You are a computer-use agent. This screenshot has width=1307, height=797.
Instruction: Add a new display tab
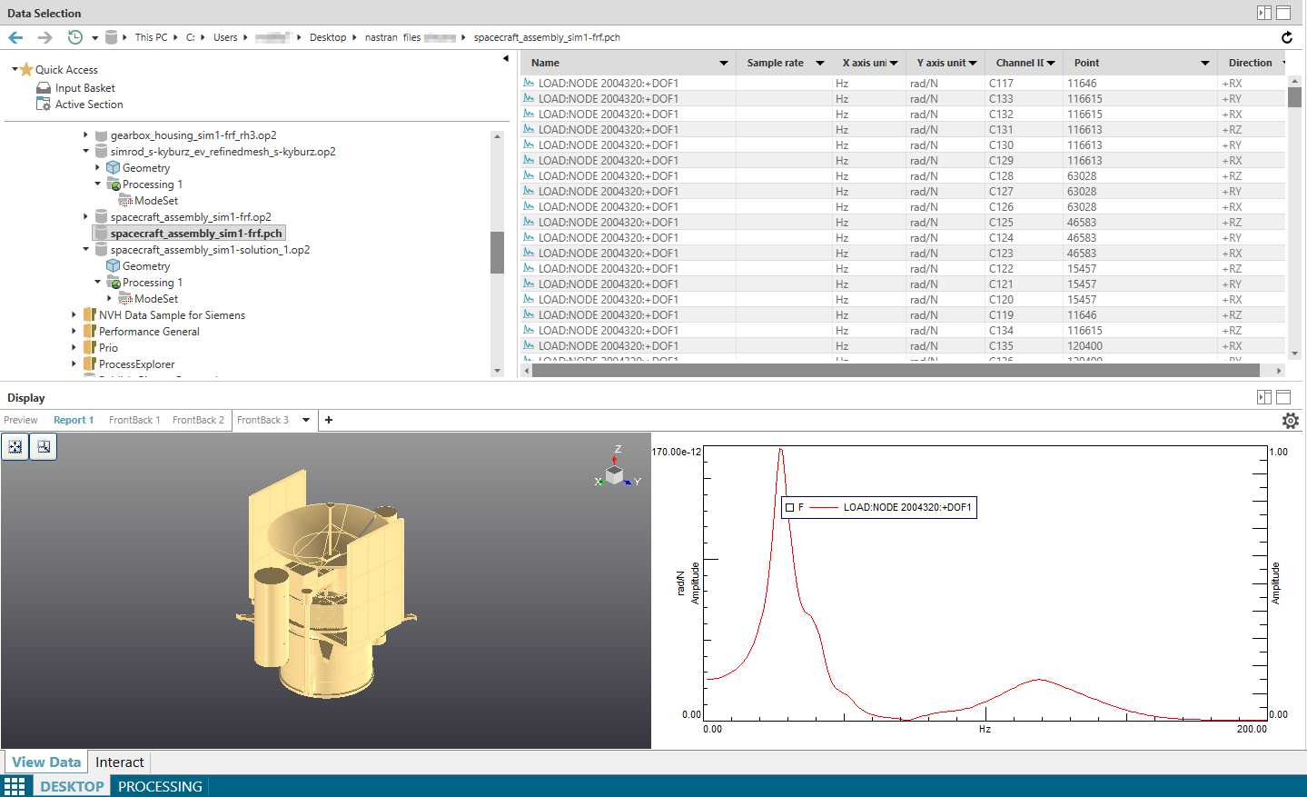[329, 420]
